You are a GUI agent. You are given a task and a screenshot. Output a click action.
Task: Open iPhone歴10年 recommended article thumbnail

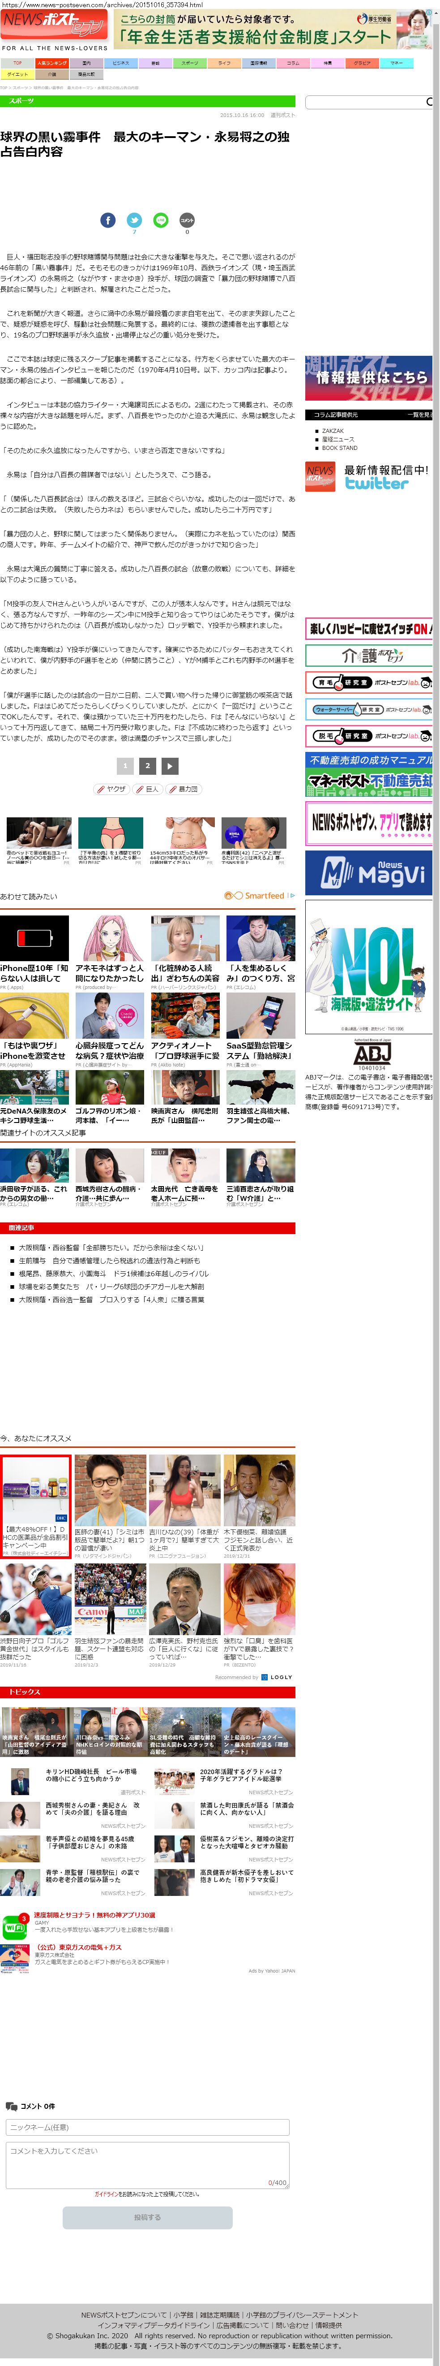click(x=35, y=937)
